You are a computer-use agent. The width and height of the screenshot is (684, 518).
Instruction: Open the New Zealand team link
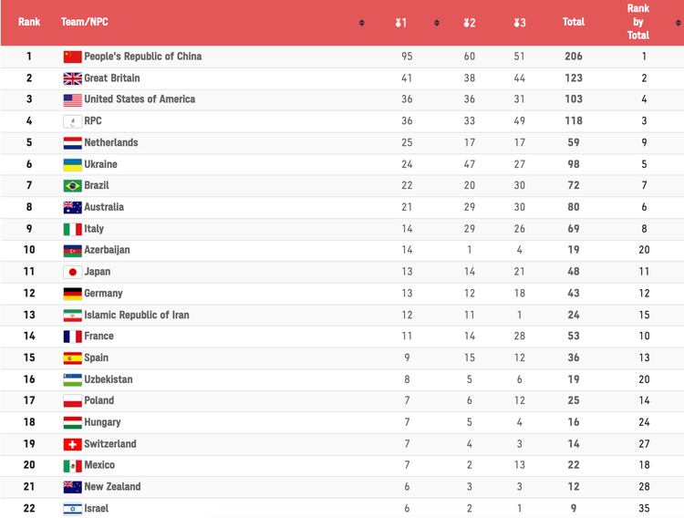click(x=112, y=487)
